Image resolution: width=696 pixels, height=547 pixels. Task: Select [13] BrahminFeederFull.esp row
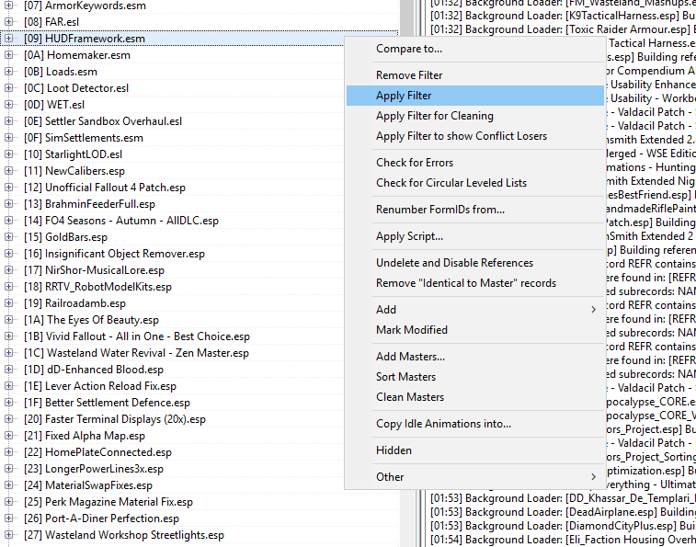coord(90,204)
